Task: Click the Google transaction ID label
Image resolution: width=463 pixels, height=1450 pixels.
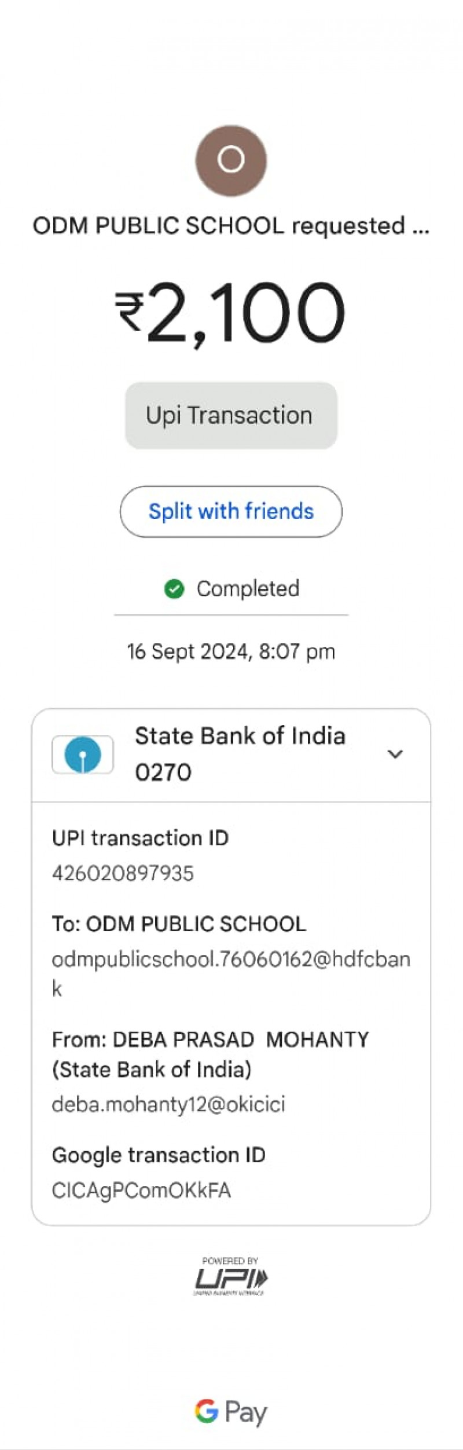Action: [x=159, y=1155]
